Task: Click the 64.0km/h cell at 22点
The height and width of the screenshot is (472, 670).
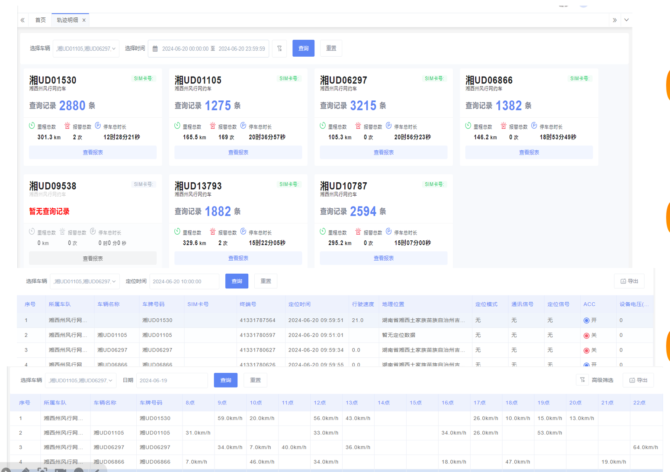Action: 645,447
